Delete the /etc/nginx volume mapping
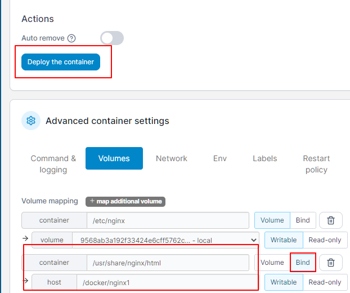The width and height of the screenshot is (350, 293). pyautogui.click(x=330, y=220)
